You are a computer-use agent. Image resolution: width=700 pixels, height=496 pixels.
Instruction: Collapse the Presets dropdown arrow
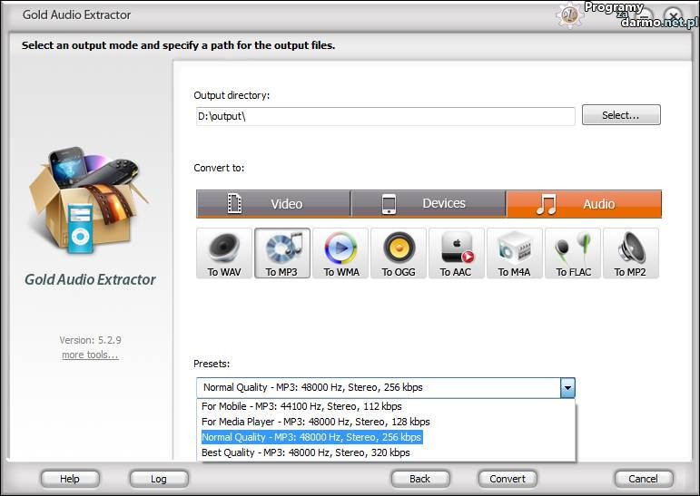pos(567,388)
